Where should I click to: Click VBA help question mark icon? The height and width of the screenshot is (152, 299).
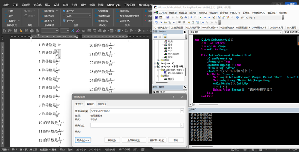(x=238, y=17)
